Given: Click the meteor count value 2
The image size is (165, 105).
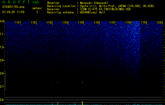Looking at the screenshot, I should click(37, 12).
